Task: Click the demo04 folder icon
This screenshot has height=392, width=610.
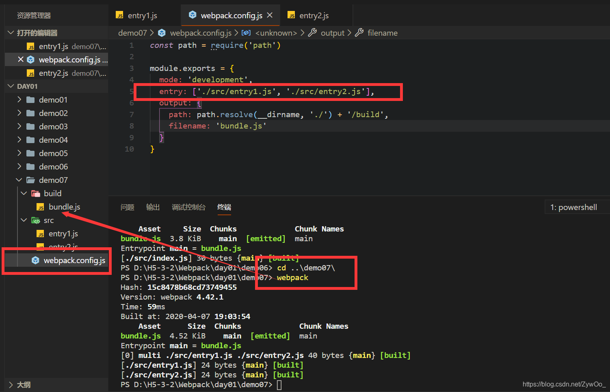Action: pyautogui.click(x=30, y=140)
